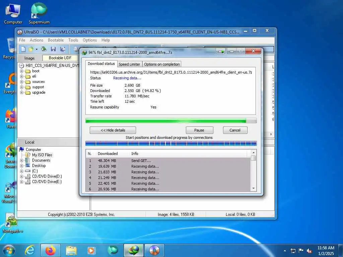Screen dimensions: 343x257
Task: Click the green download progress bar
Action: click(171, 120)
